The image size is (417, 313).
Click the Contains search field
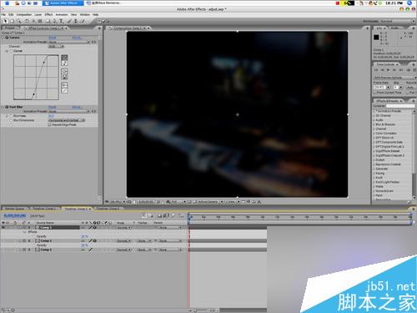(x=400, y=106)
